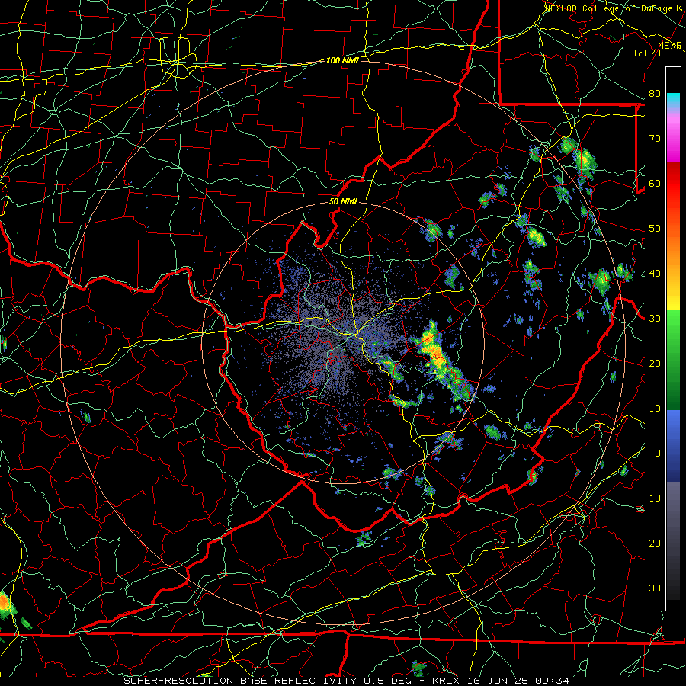The width and height of the screenshot is (686, 686).
Task: Click the '50 NMI' range ring label
Action: (x=343, y=202)
